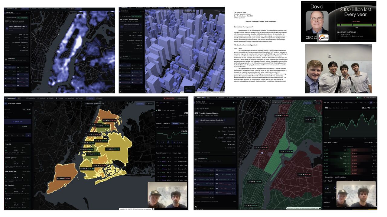The image size is (387, 217).
Task: Toggle Towers on the yellow borough map
Action: point(149,104)
